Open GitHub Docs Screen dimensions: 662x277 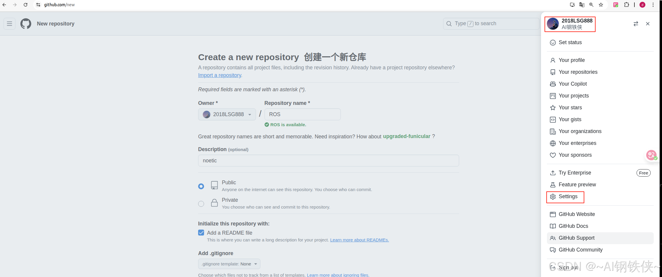[600, 226]
